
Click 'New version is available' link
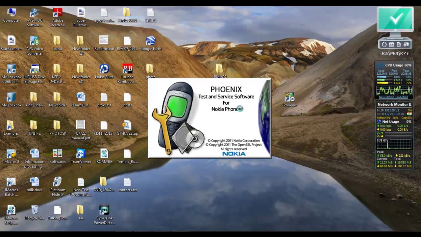[393, 97]
